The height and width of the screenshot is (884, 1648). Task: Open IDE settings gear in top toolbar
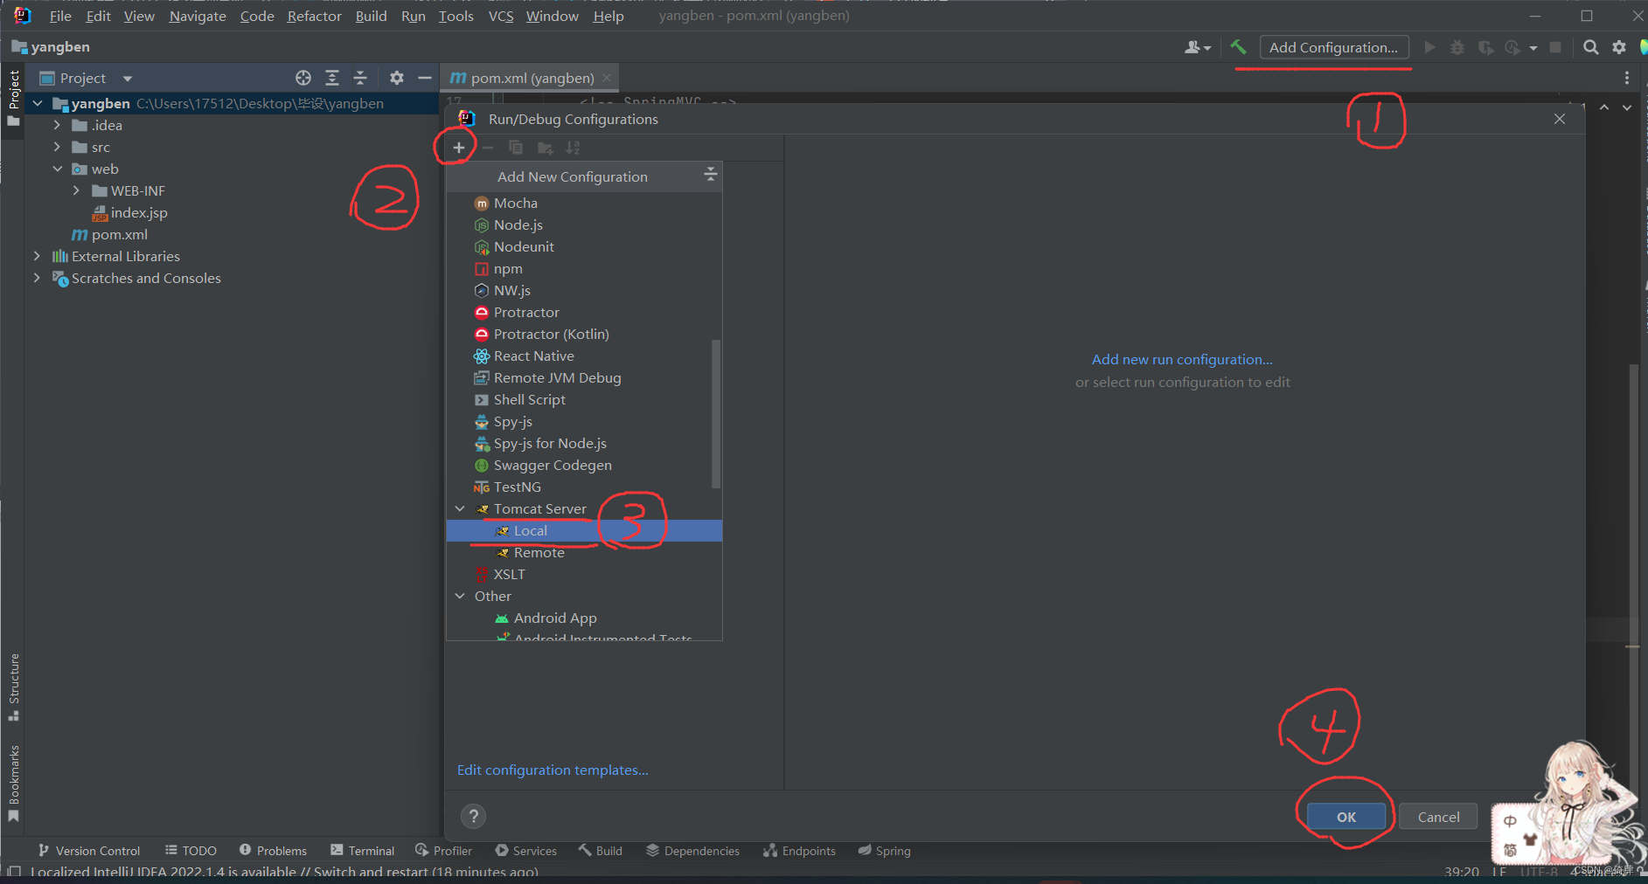click(x=1619, y=47)
